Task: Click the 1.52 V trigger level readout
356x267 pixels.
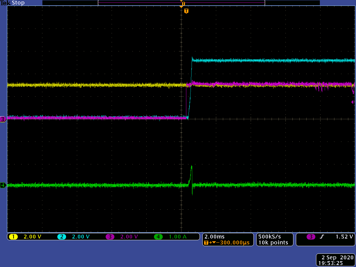Action: (344, 237)
